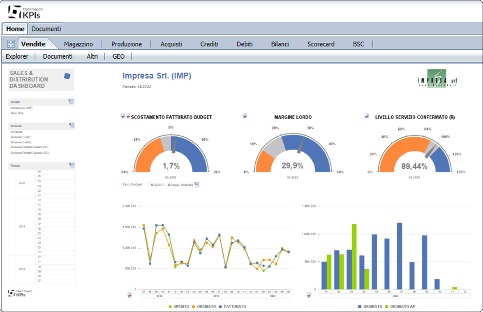Click export icon below the line chart
483x312 pixels.
[x=129, y=295]
